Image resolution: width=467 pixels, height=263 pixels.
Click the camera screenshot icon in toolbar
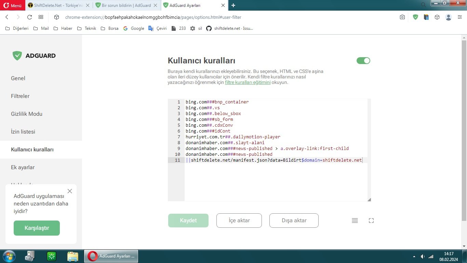[x=402, y=17]
